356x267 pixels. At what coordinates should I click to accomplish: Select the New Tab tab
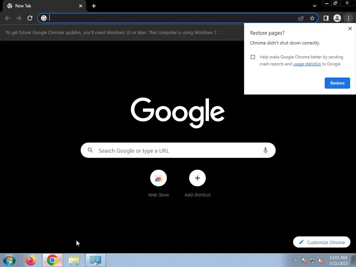coord(44,6)
